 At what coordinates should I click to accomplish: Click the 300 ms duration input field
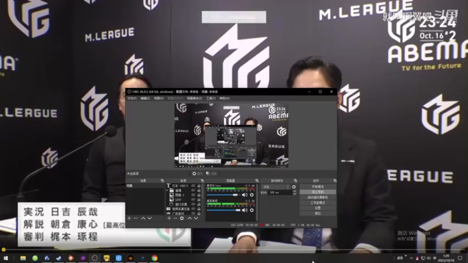point(280,193)
